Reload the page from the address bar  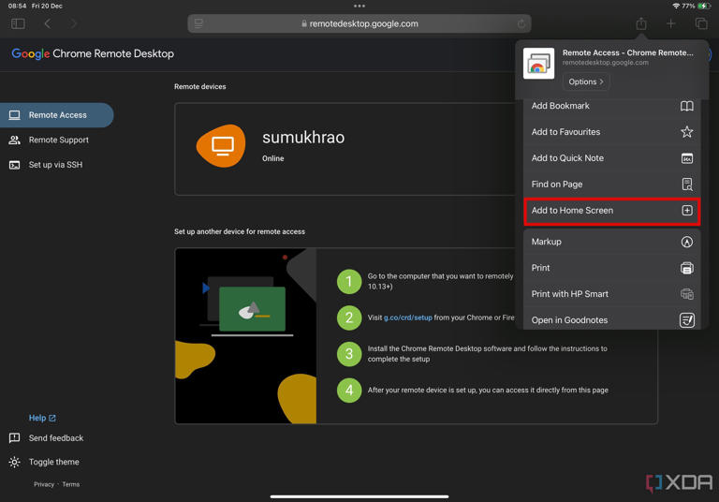point(521,23)
